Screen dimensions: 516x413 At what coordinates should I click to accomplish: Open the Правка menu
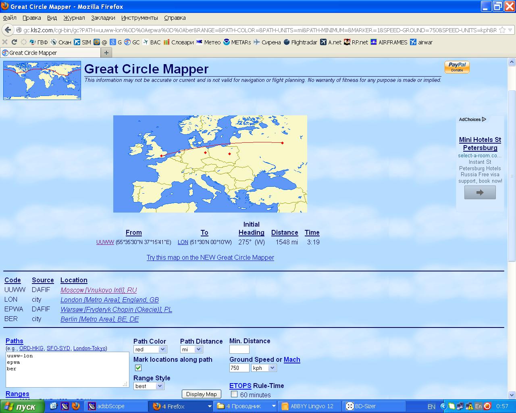coord(32,18)
